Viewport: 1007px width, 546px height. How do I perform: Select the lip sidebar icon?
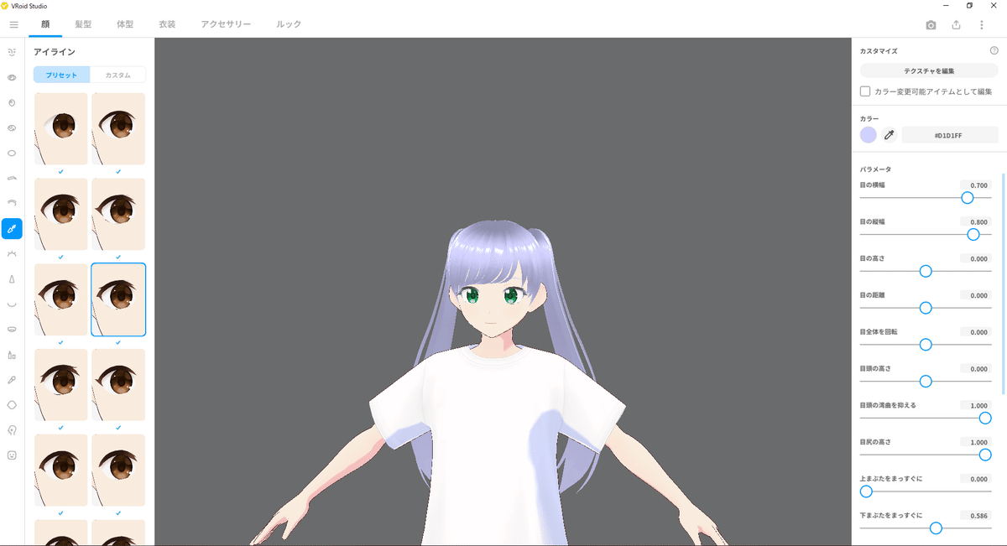[12, 329]
